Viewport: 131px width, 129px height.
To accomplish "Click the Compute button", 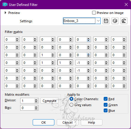I will click(49, 101).
